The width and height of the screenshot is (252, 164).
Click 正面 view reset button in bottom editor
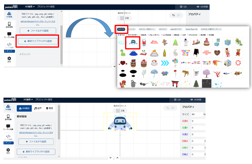click(x=120, y=111)
